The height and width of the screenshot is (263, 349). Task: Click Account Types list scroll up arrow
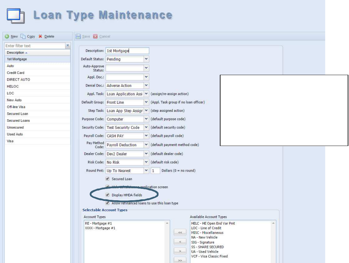167,223
